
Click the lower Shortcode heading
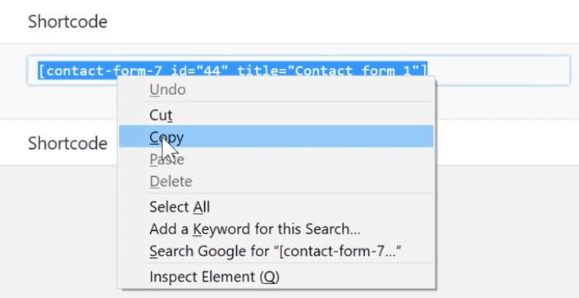click(67, 142)
